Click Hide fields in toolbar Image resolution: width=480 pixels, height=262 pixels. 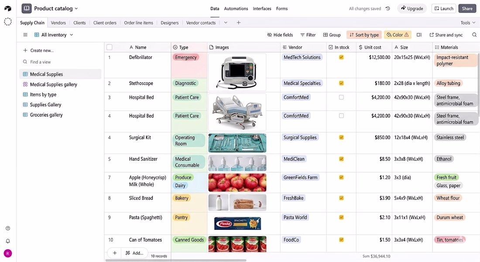tap(280, 35)
